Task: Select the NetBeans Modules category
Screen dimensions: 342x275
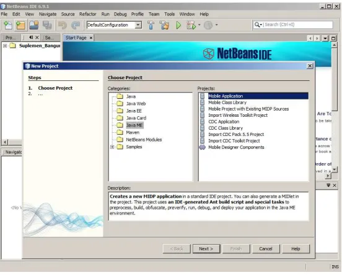Action: [x=144, y=140]
